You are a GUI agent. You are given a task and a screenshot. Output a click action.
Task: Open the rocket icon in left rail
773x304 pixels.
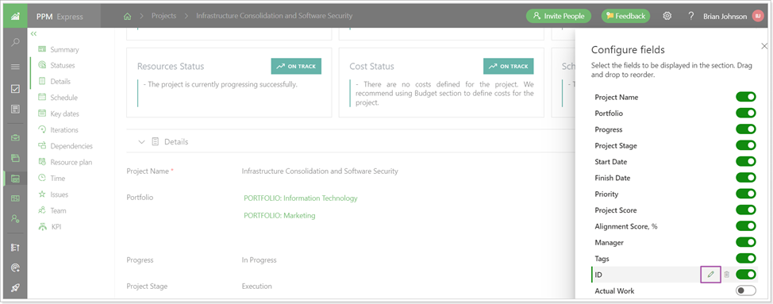pos(15,288)
